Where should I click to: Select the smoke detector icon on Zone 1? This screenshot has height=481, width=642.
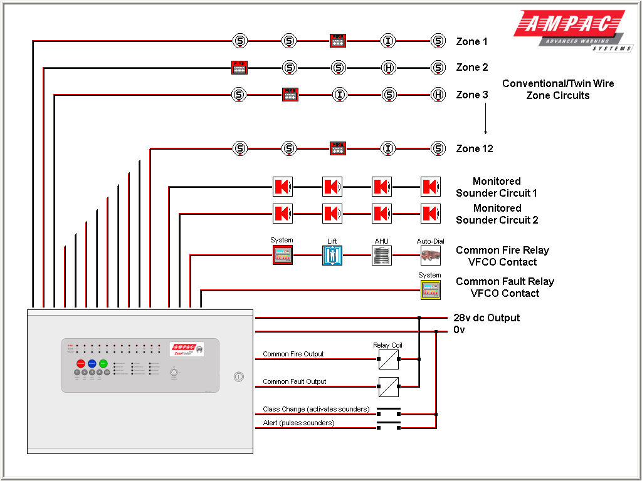239,41
